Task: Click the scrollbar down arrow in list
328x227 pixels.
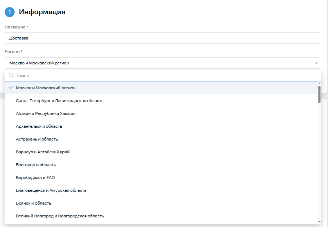Action: tap(319, 222)
